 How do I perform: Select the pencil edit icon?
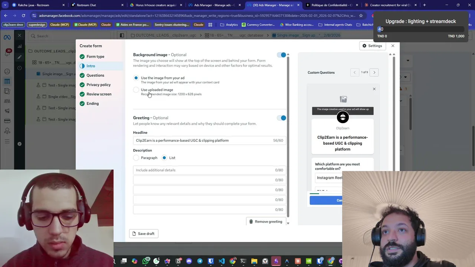[20, 57]
